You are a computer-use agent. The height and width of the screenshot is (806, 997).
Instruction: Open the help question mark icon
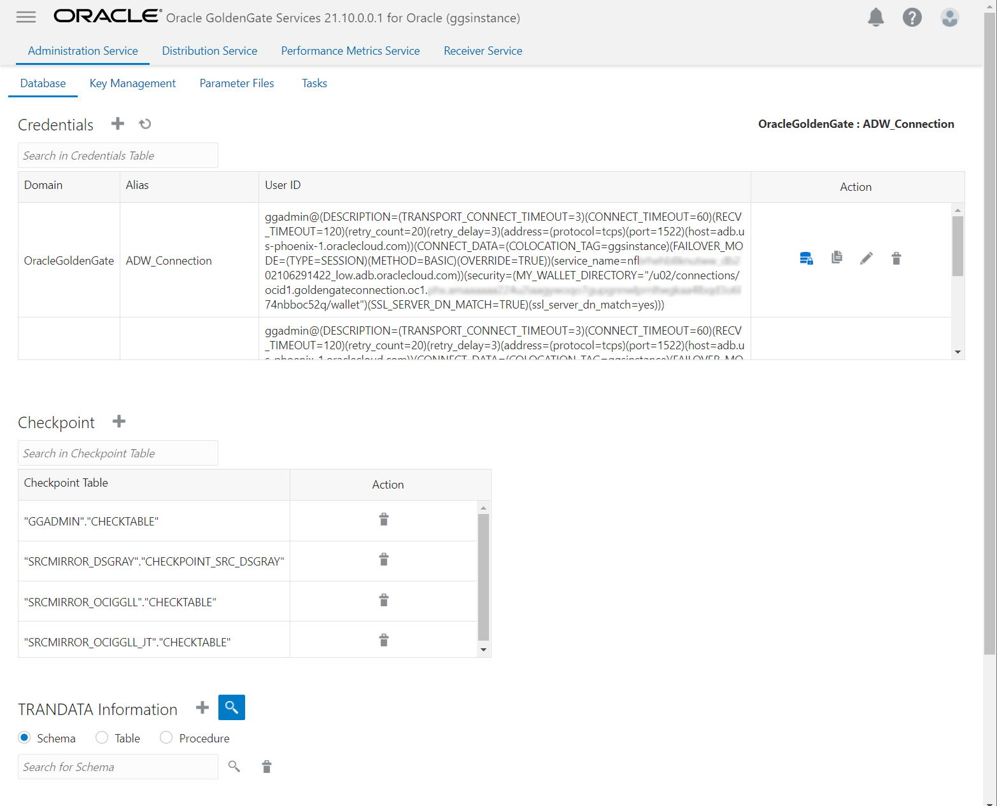[x=912, y=17]
